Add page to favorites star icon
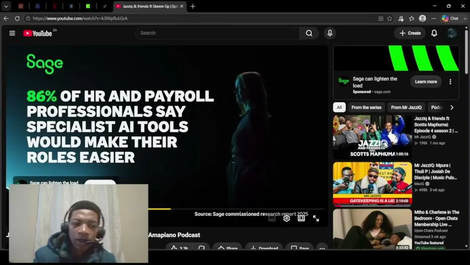Screen dimensions: 470x265 (x=390, y=18)
